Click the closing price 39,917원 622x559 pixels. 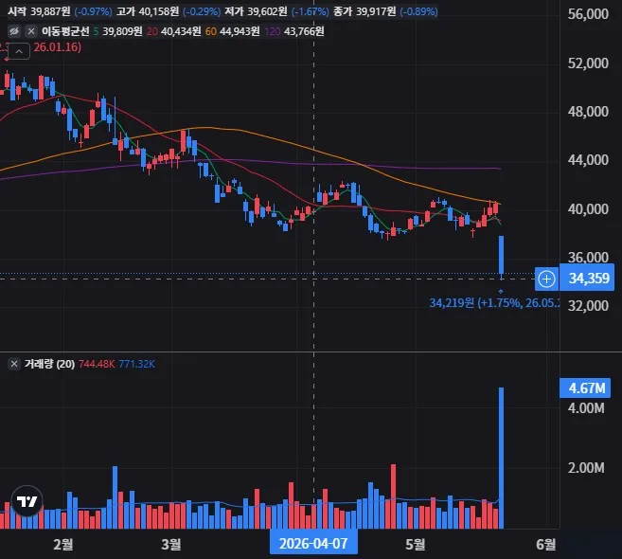[376, 11]
